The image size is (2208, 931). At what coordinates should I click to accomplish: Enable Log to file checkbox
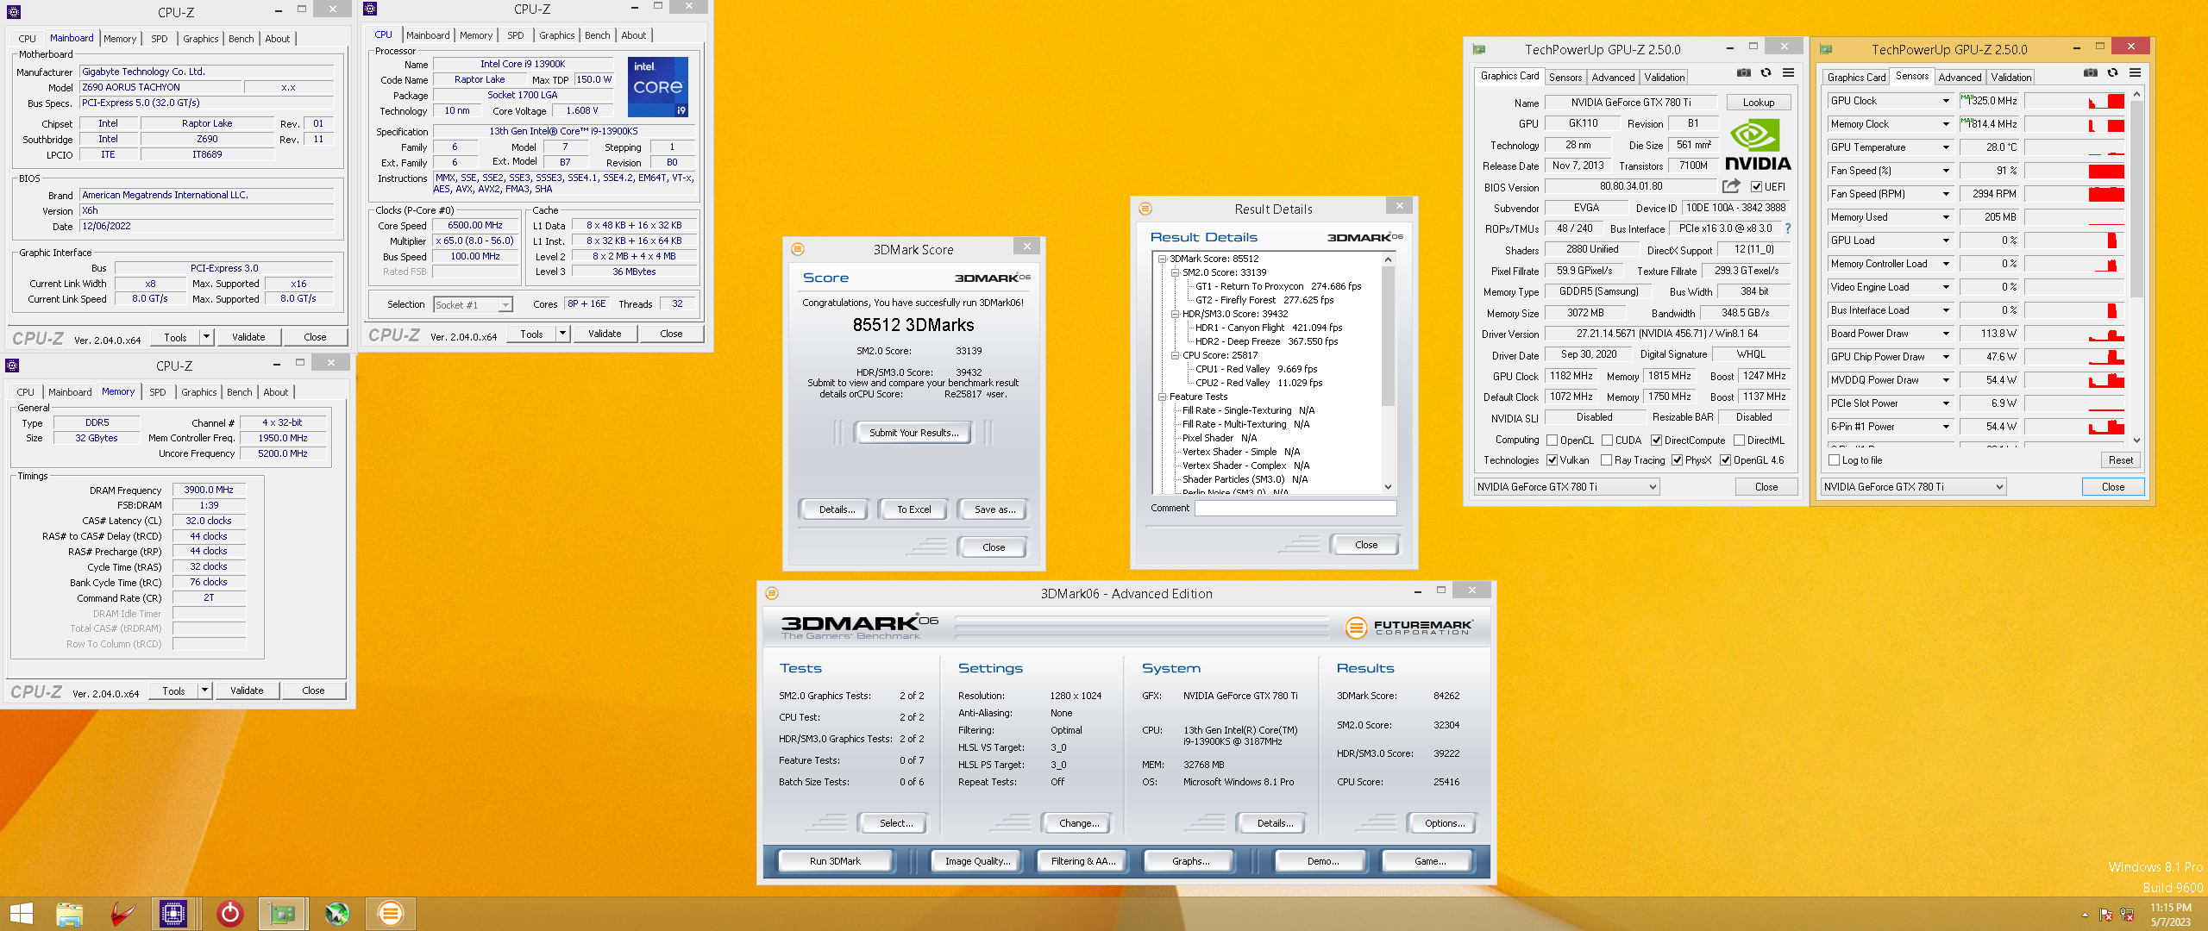[x=1835, y=460]
